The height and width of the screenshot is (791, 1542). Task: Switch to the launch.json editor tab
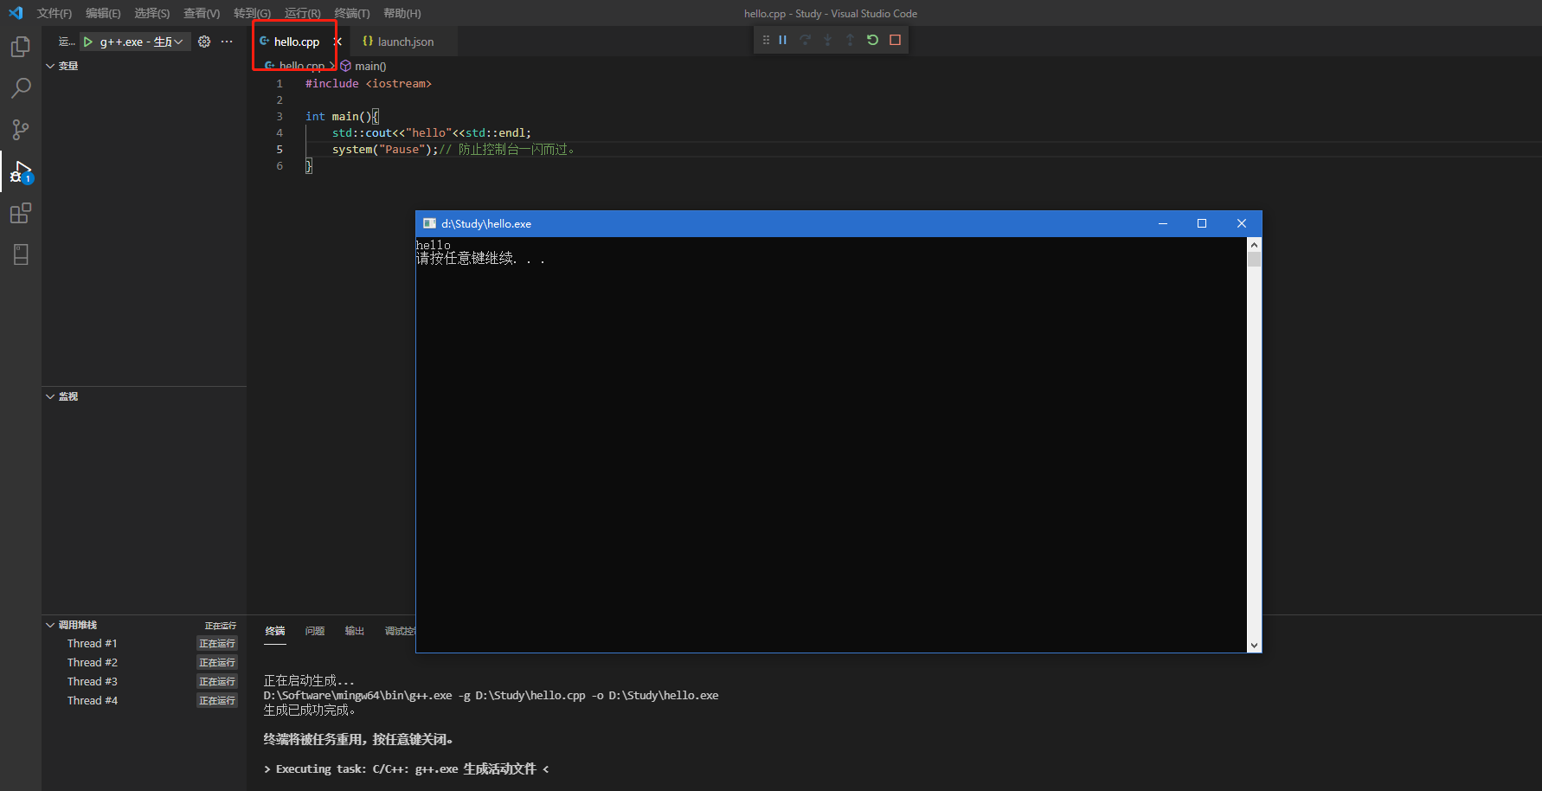coord(406,42)
